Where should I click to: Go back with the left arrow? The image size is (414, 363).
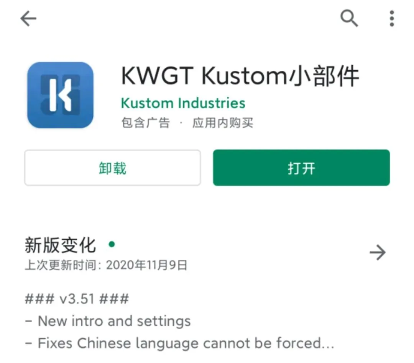28,18
